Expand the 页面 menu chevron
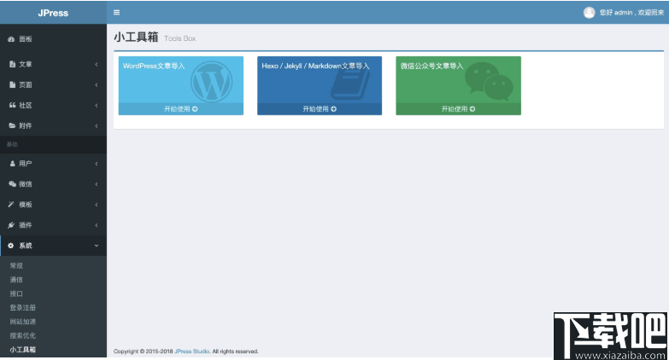Screen dimensions: 669x360 97,84
